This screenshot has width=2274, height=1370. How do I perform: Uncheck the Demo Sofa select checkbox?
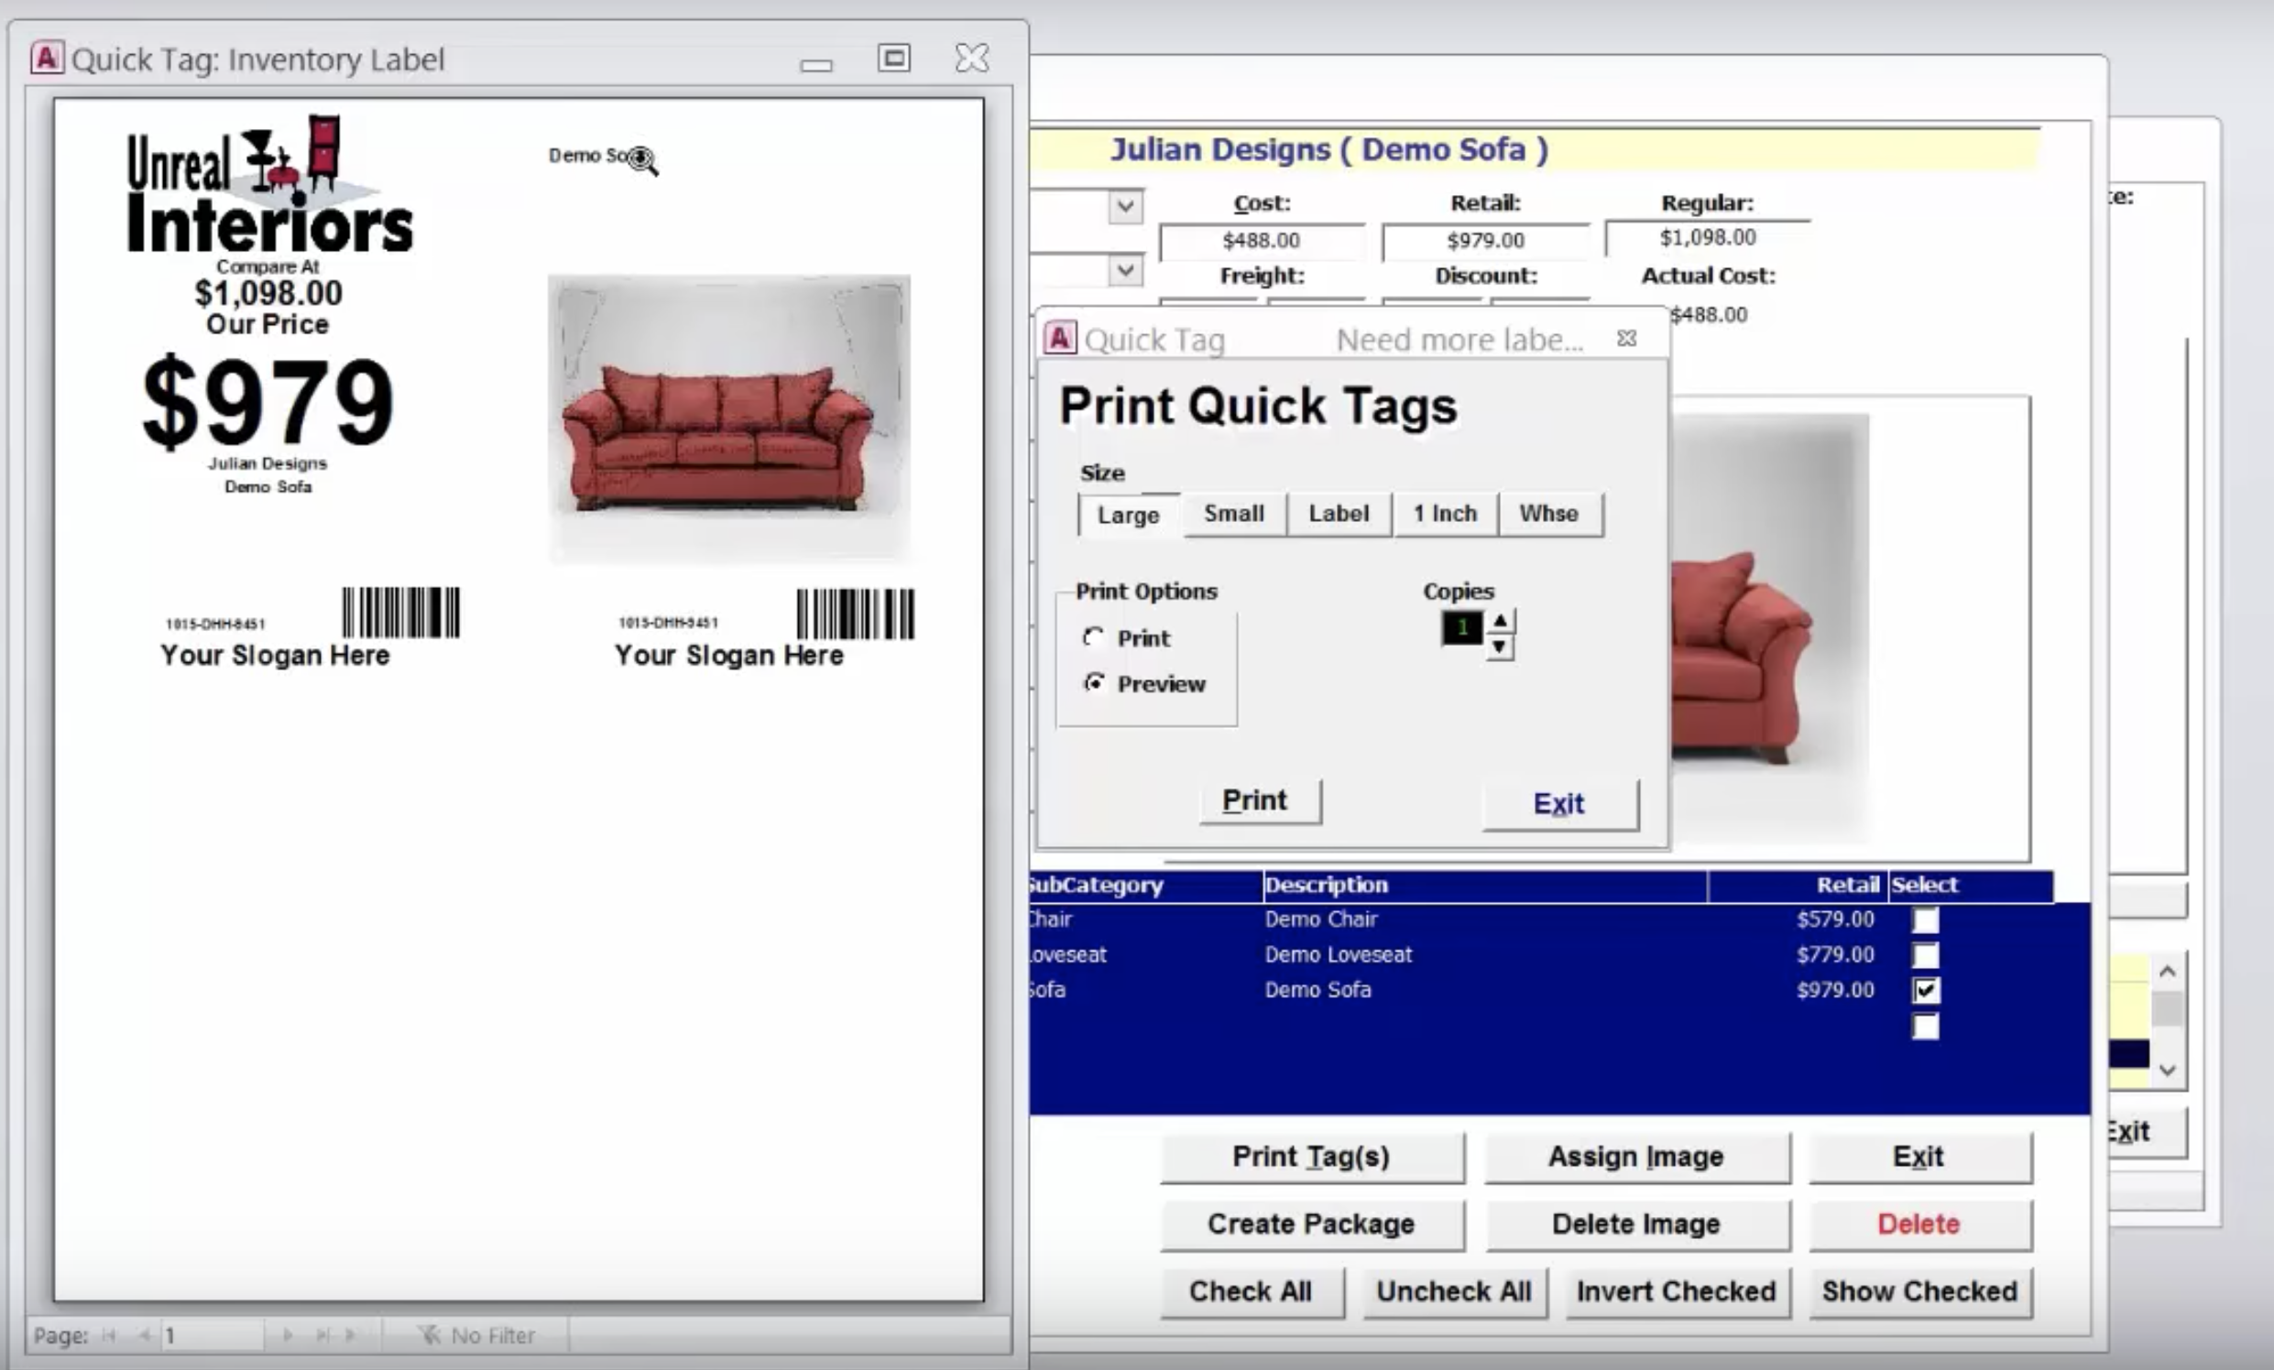1925,990
